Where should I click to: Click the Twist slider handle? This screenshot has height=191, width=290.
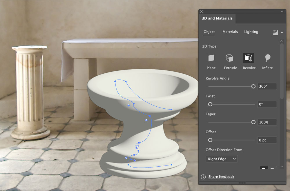click(210, 104)
